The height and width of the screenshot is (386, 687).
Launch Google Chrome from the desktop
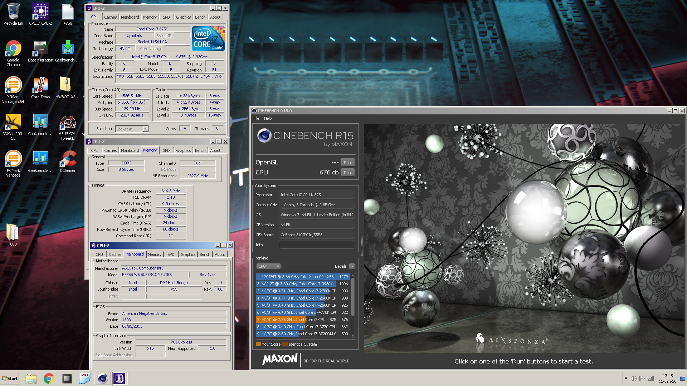pos(13,53)
